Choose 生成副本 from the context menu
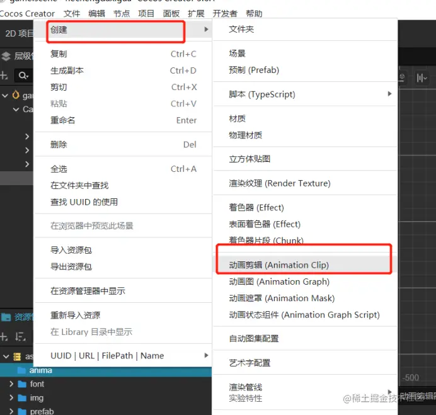This screenshot has width=436, height=415. click(x=123, y=71)
